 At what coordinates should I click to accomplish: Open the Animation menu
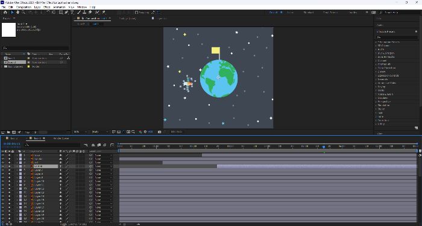coord(60,7)
